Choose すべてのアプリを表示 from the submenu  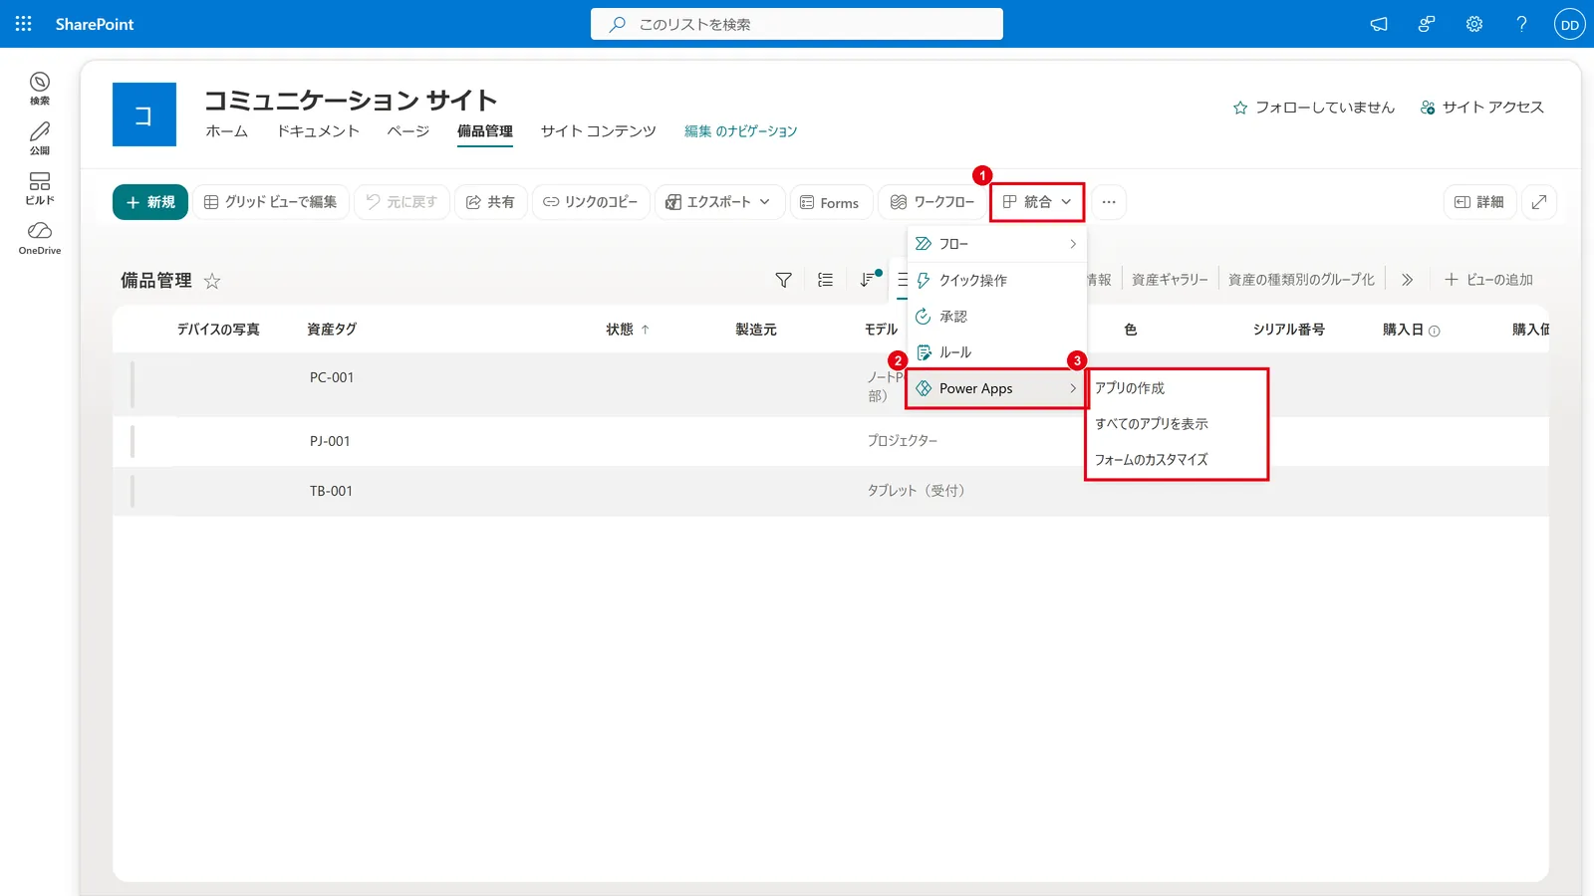(1177, 424)
